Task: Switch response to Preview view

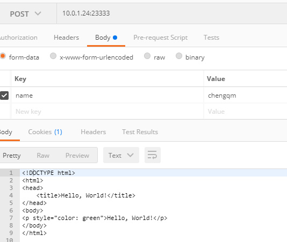Action: click(x=77, y=156)
